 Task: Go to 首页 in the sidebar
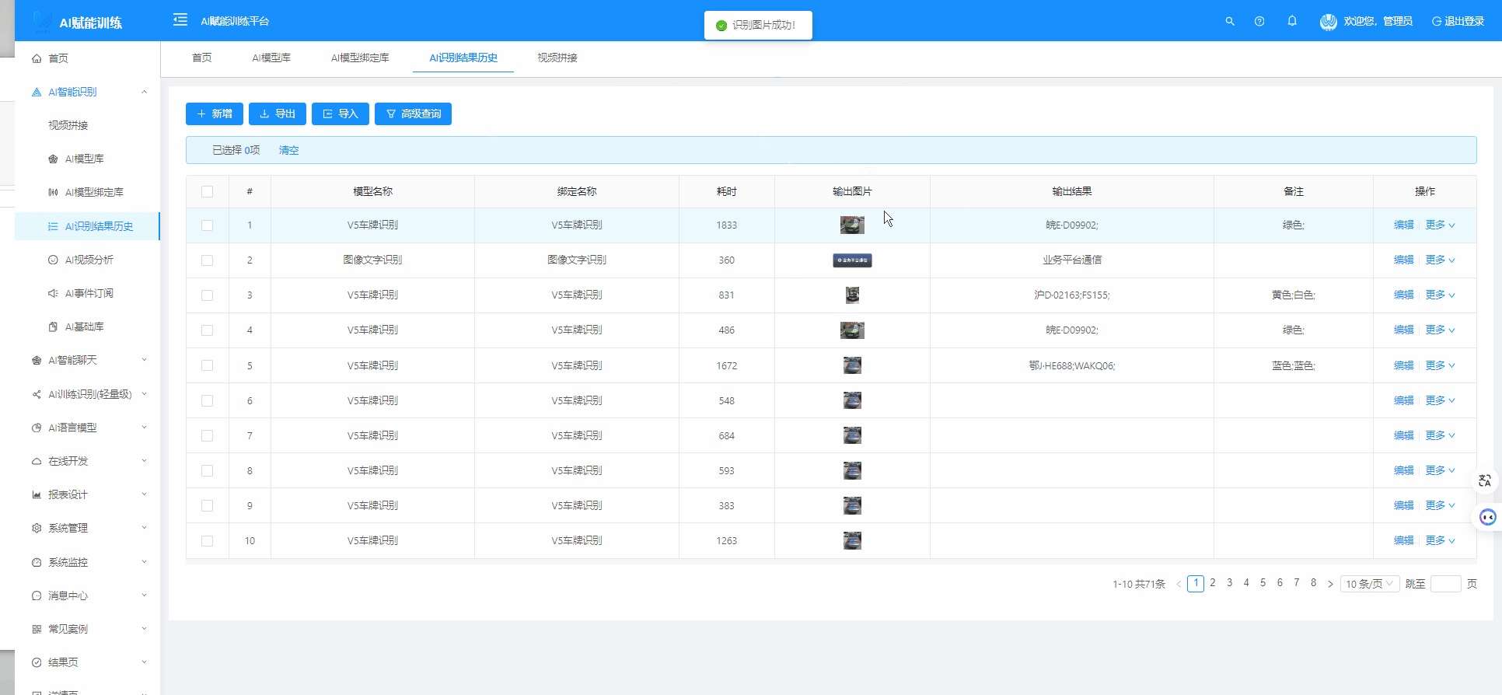tap(87, 58)
